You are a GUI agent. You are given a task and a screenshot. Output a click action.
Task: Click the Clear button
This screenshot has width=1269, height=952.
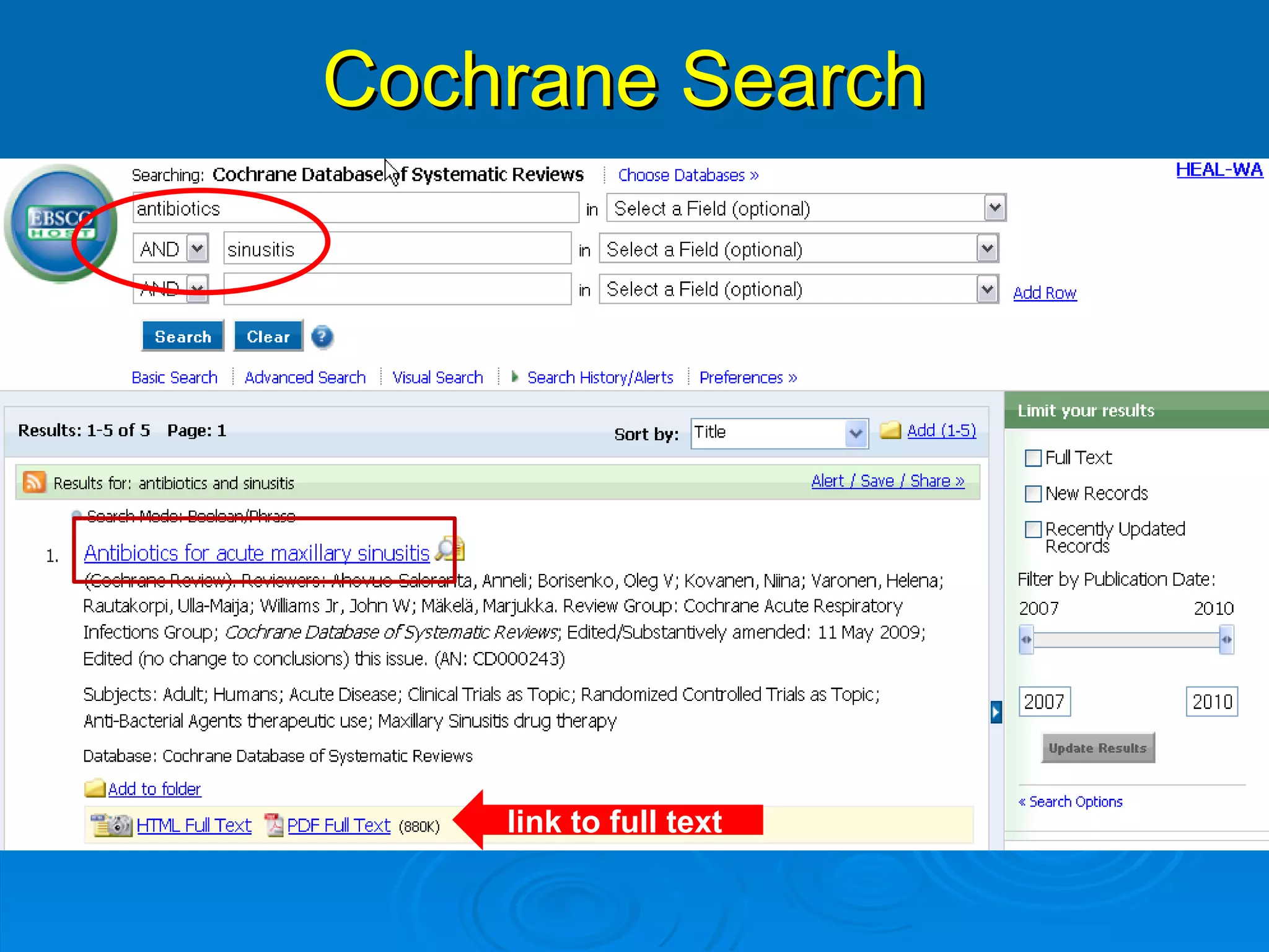(x=268, y=337)
